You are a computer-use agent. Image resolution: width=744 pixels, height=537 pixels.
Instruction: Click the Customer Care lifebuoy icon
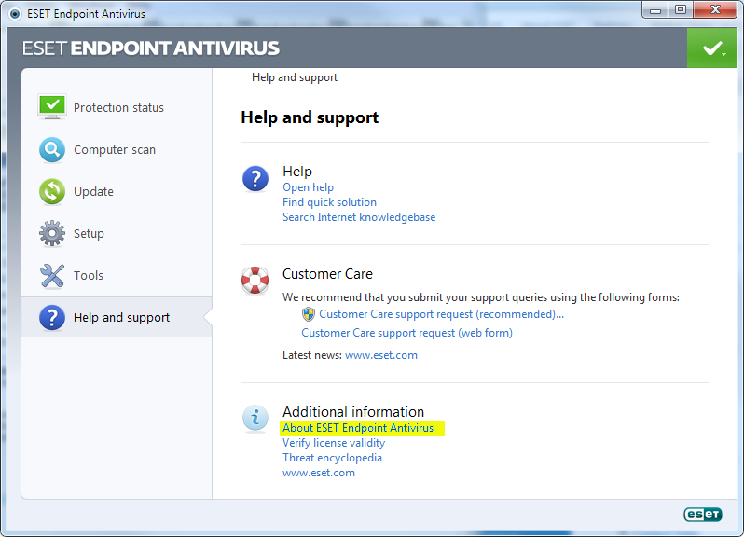pos(255,281)
